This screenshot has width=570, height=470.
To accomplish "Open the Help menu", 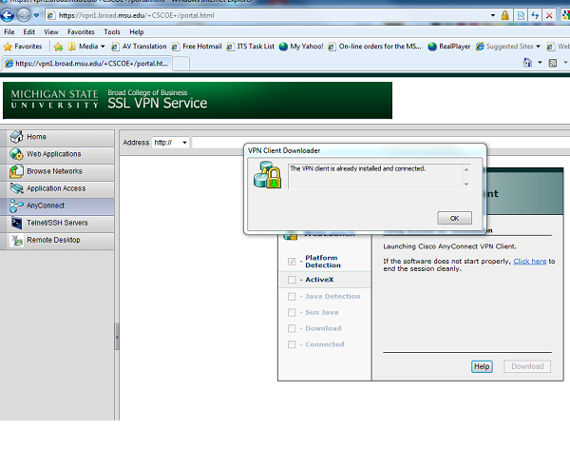I will tap(137, 32).
